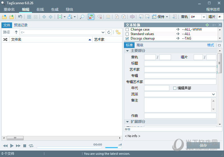
Task: Click the 保存 save button
Action: tap(203, 146)
